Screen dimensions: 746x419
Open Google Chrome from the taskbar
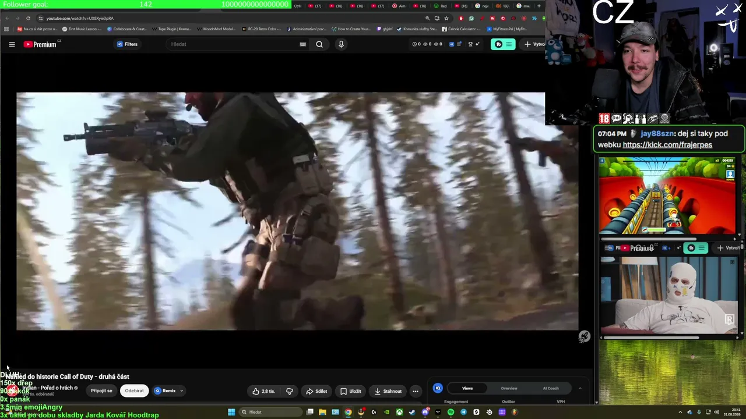pyautogui.click(x=348, y=412)
